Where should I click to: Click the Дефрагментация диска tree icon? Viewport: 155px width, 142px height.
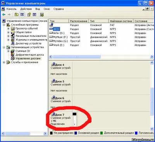(13, 55)
